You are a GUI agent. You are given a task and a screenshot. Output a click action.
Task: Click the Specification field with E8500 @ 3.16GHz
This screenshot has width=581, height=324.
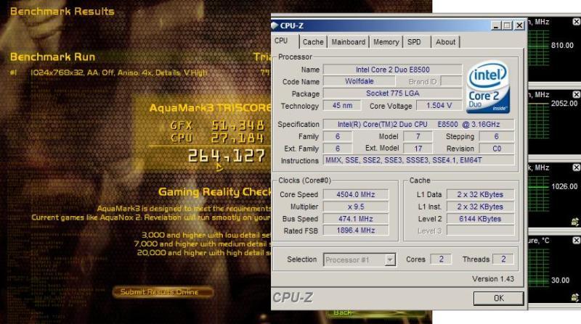click(x=419, y=124)
